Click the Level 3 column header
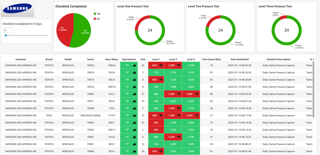 pyautogui.click(x=191, y=60)
